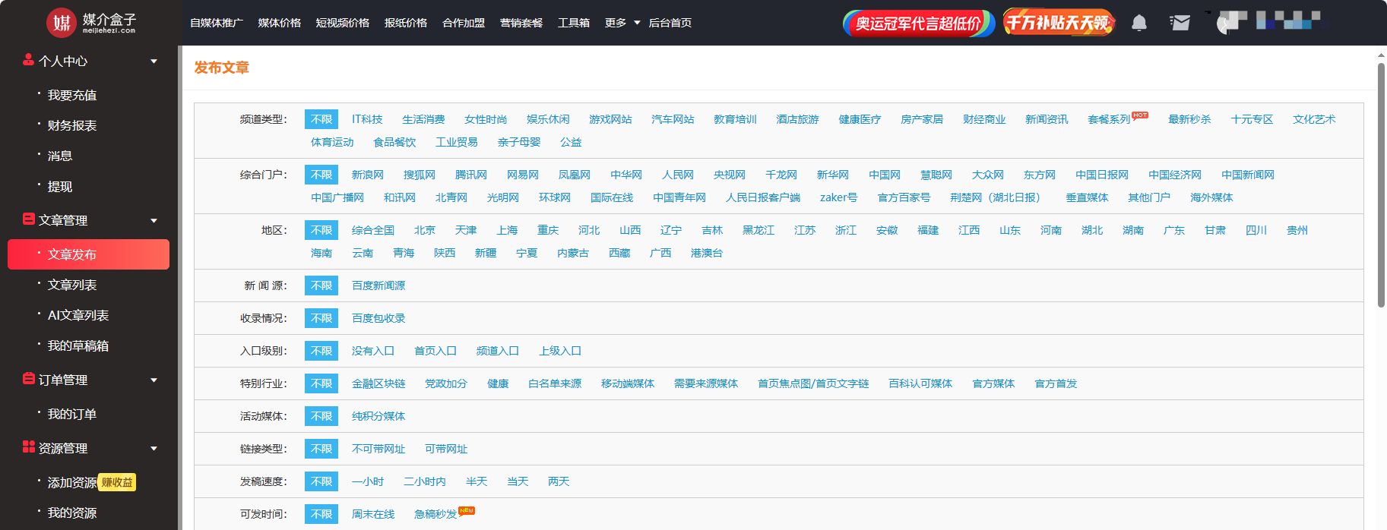This screenshot has height=530, width=1387.
Task: Select 不限 for 新闻源
Action: (321, 286)
